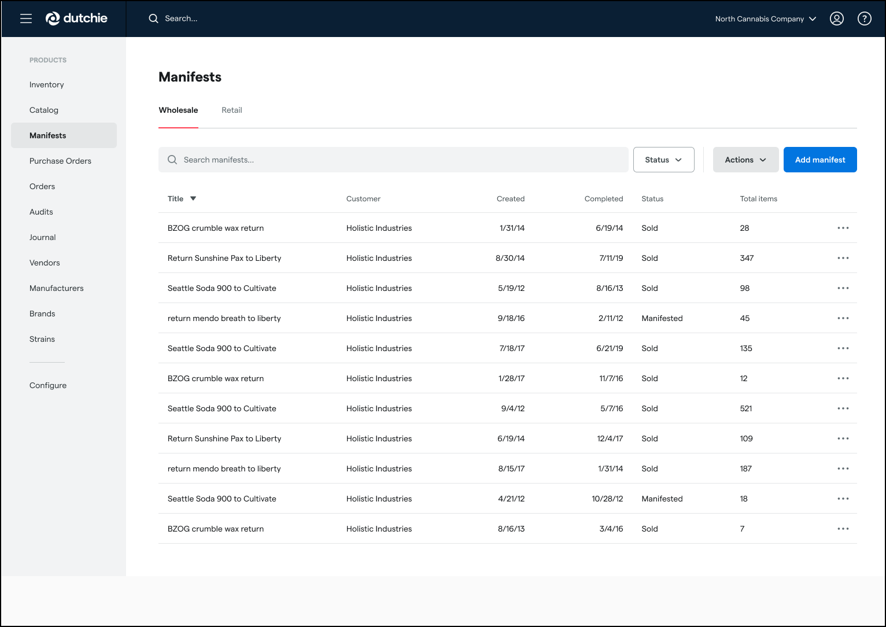Open three-dot menu for the 45 items manifest

(843, 318)
